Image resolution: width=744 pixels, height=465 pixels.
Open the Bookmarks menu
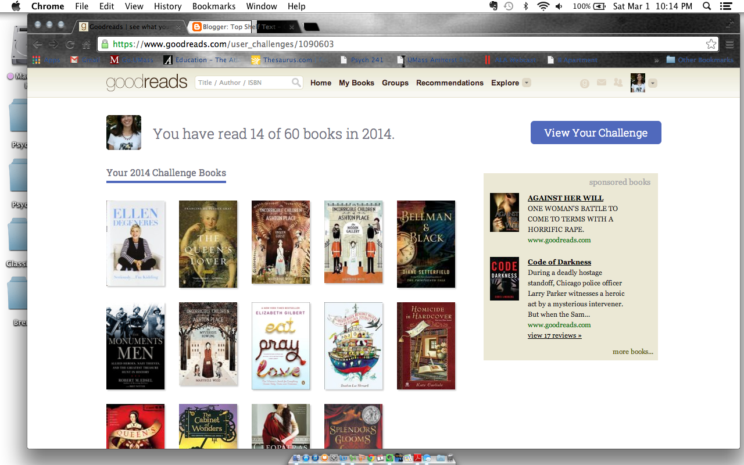213,6
